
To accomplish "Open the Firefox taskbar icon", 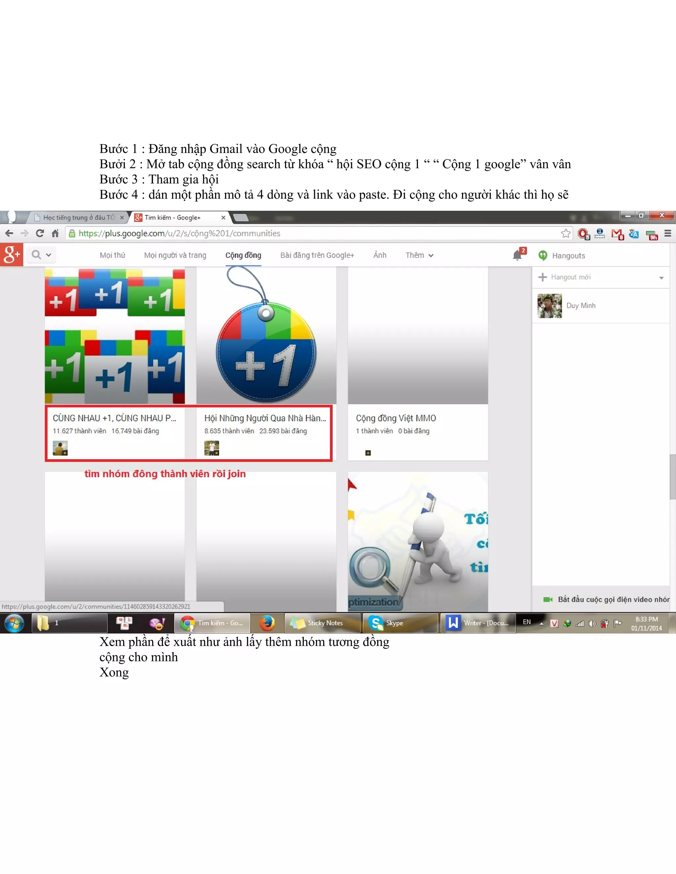I will (x=267, y=623).
